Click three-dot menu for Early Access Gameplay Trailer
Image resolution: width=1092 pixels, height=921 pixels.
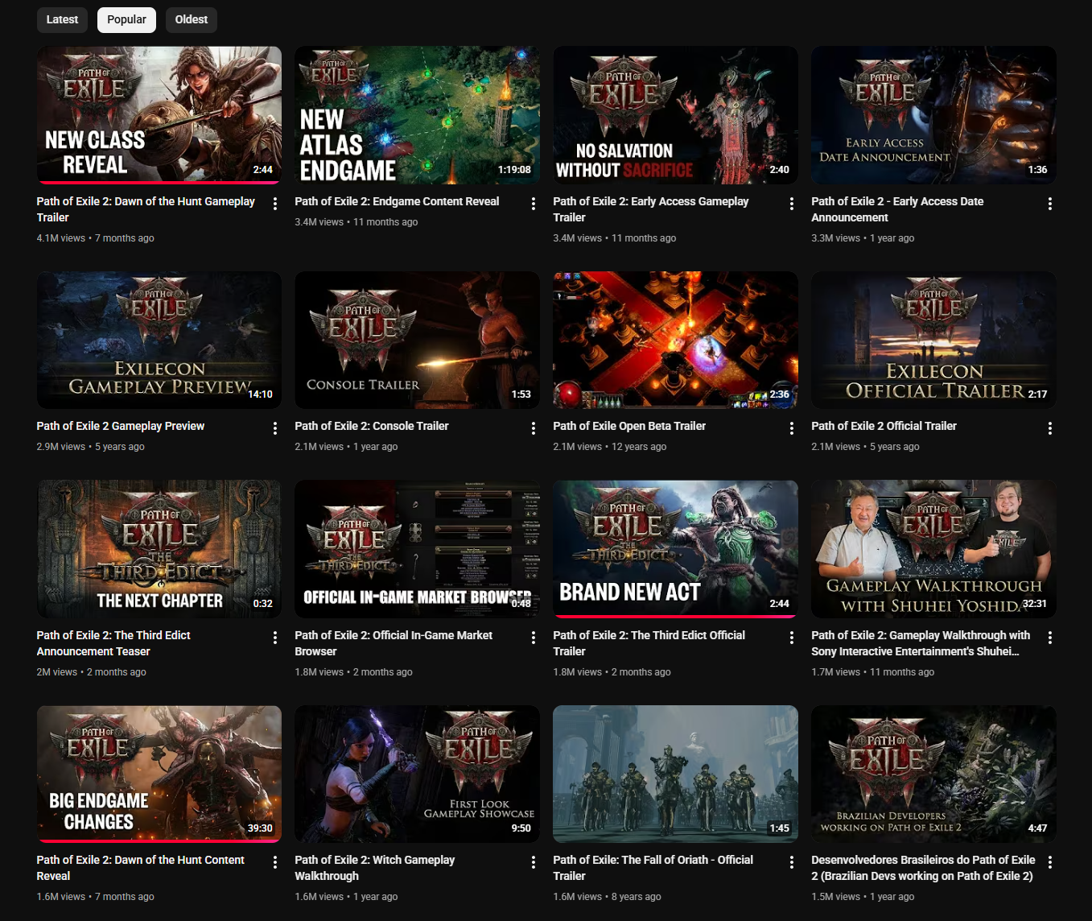[x=792, y=204]
